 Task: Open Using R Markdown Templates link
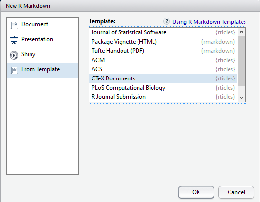[209, 22]
